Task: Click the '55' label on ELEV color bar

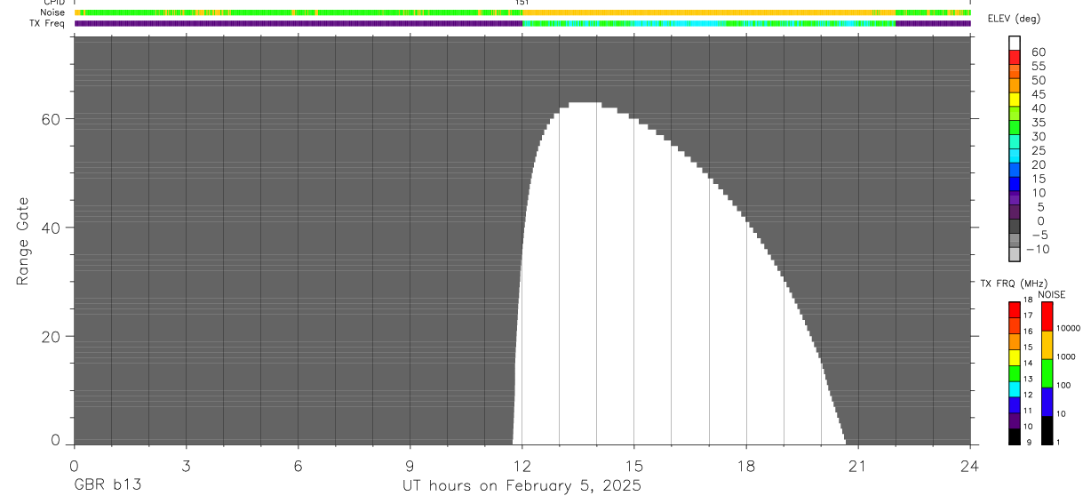Action: coord(1039,66)
